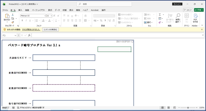Screen dimensions: 206x111
Task: Toggle Bold formatting
Action: (22, 20)
